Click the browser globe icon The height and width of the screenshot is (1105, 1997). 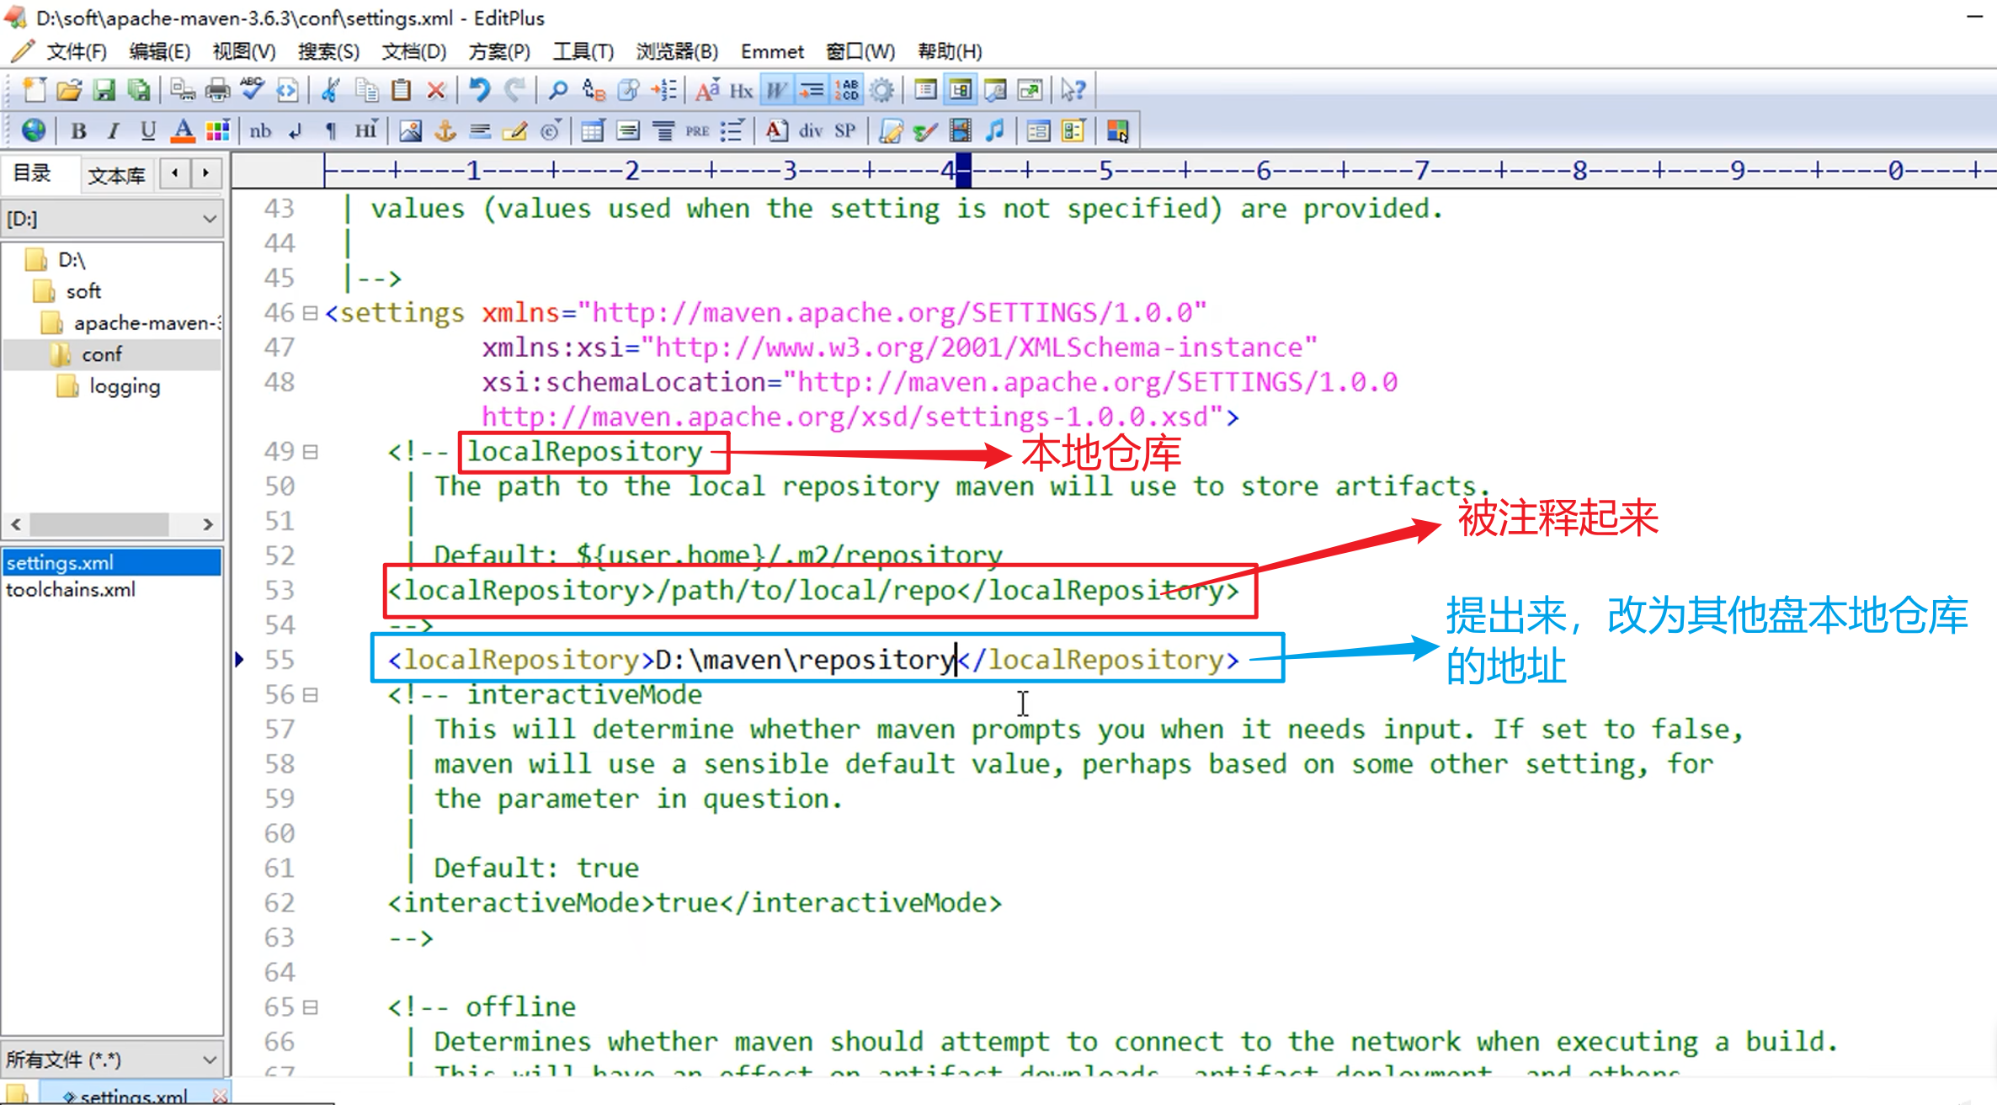click(x=34, y=130)
